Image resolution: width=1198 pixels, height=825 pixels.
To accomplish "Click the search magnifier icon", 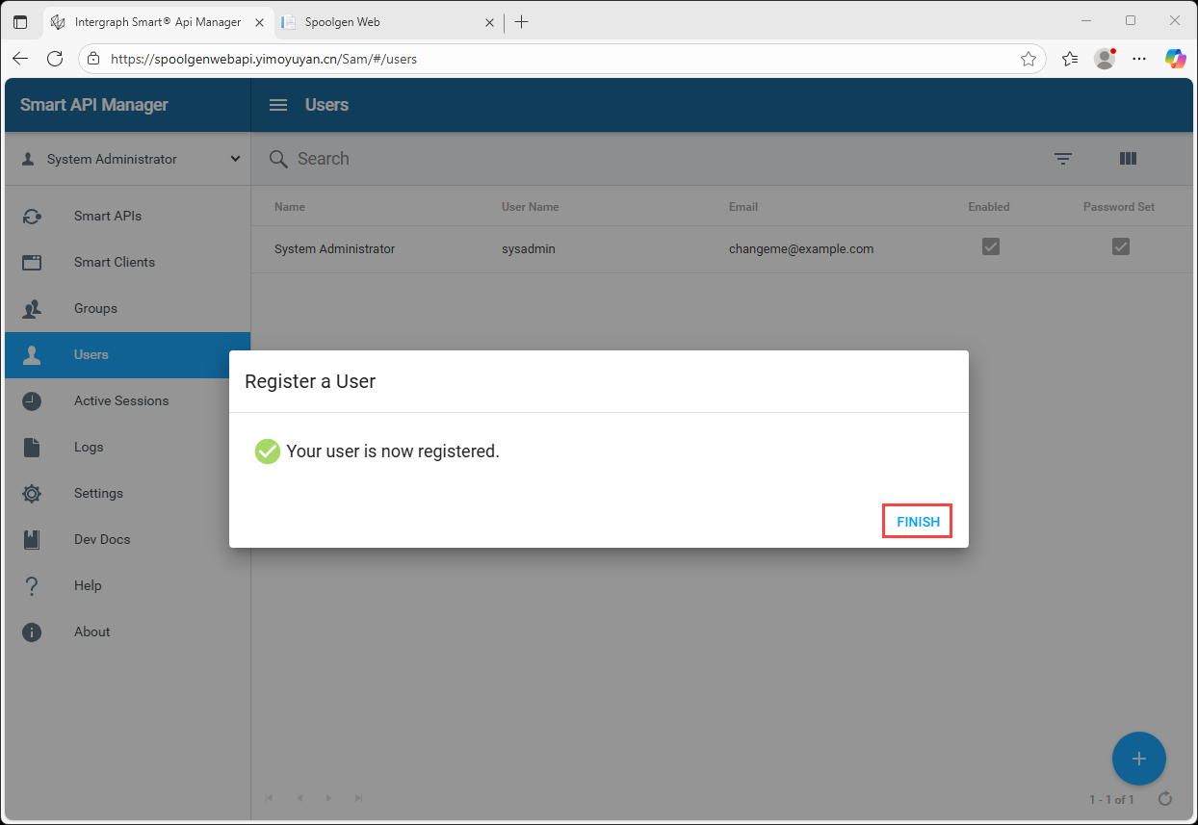I will click(278, 159).
